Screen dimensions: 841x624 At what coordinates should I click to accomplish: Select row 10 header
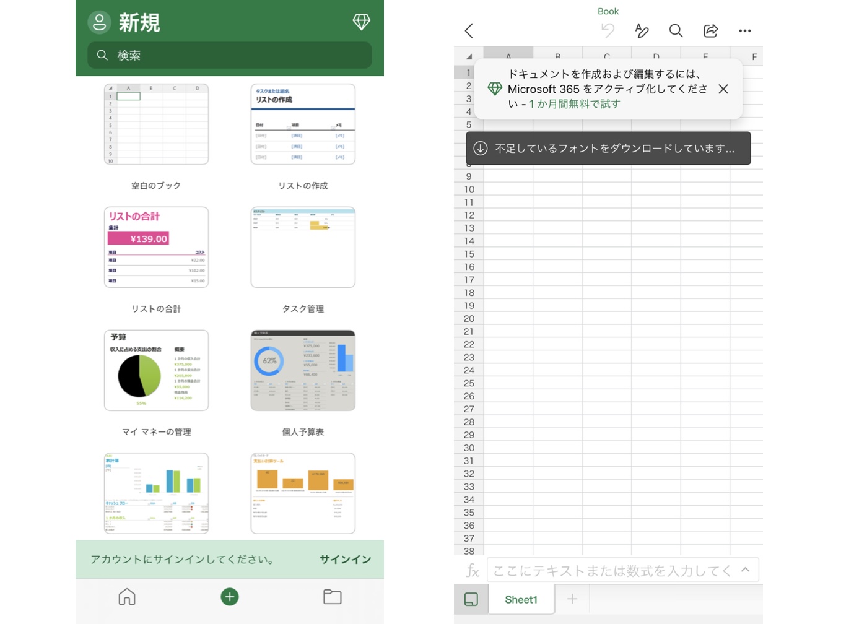click(x=469, y=189)
